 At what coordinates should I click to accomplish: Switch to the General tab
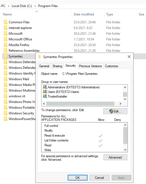click(x=44, y=66)
